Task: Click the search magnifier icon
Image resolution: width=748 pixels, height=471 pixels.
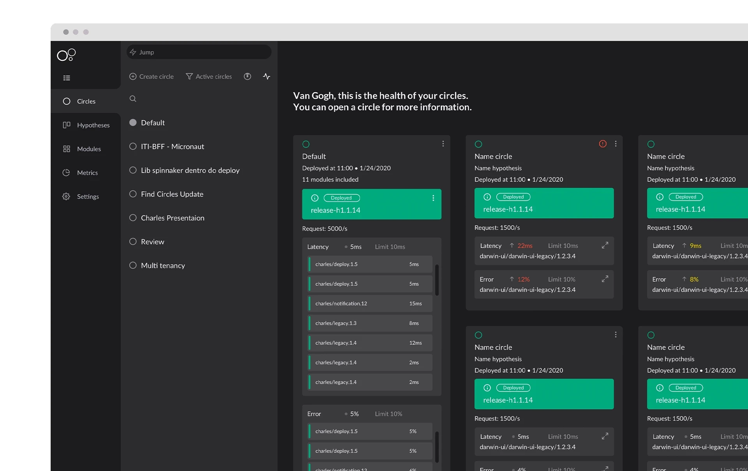Action: point(133,99)
